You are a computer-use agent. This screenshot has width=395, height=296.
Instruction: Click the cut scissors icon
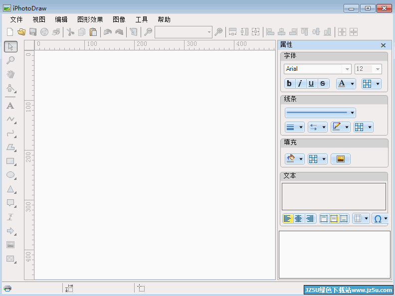tap(70, 32)
